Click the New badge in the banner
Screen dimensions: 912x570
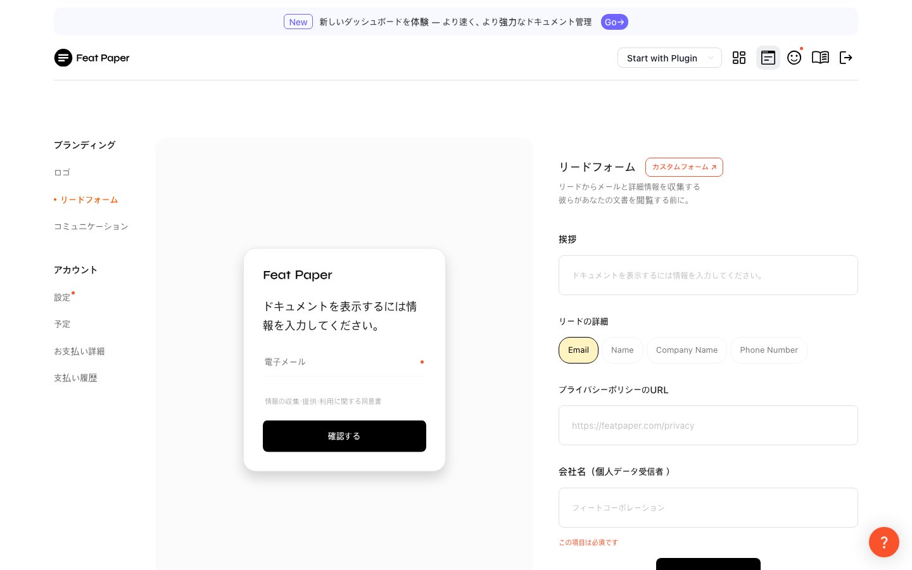[298, 22]
